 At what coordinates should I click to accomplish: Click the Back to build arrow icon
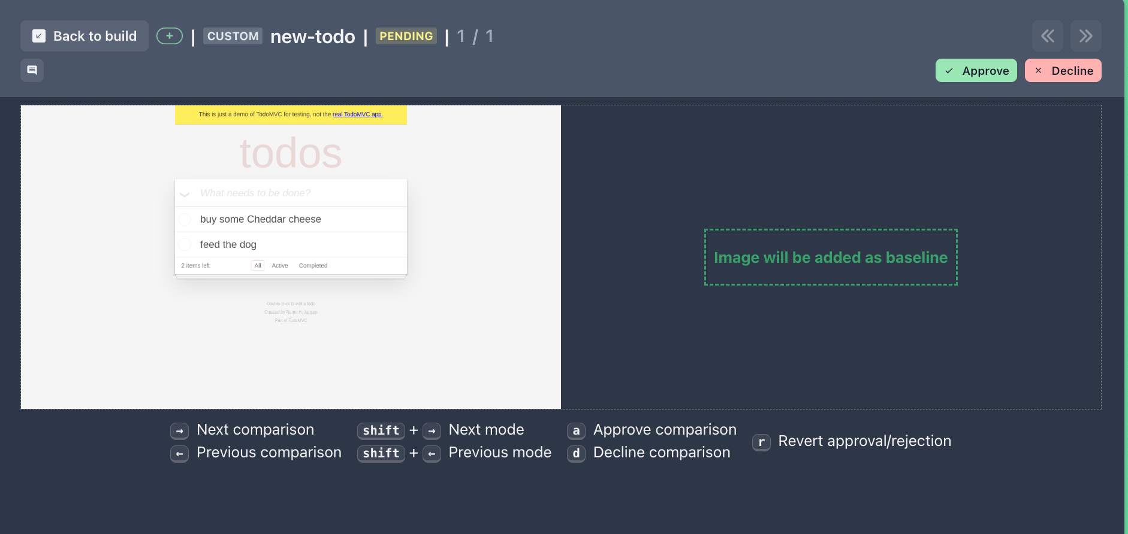tap(39, 36)
